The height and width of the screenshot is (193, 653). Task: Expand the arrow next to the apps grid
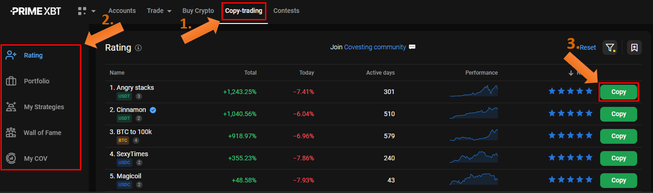pyautogui.click(x=93, y=11)
